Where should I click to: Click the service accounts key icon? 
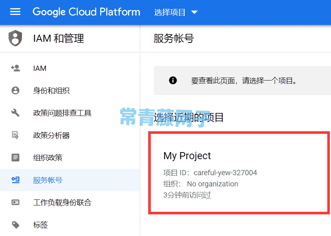pyautogui.click(x=15, y=180)
